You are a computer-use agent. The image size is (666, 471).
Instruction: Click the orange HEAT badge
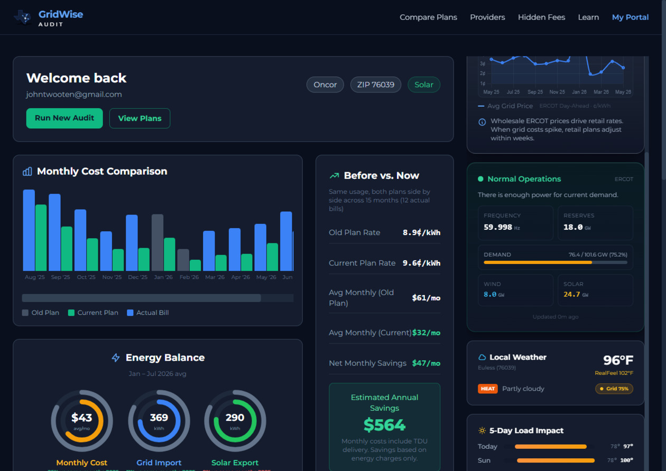488,389
